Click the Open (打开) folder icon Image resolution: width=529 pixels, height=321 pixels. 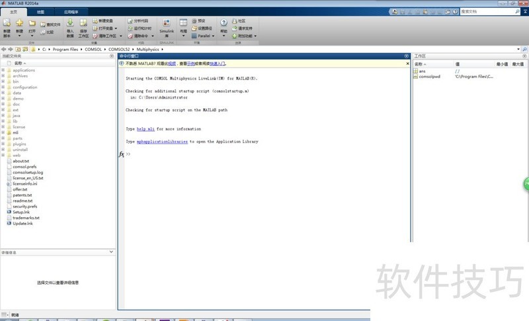click(x=32, y=23)
